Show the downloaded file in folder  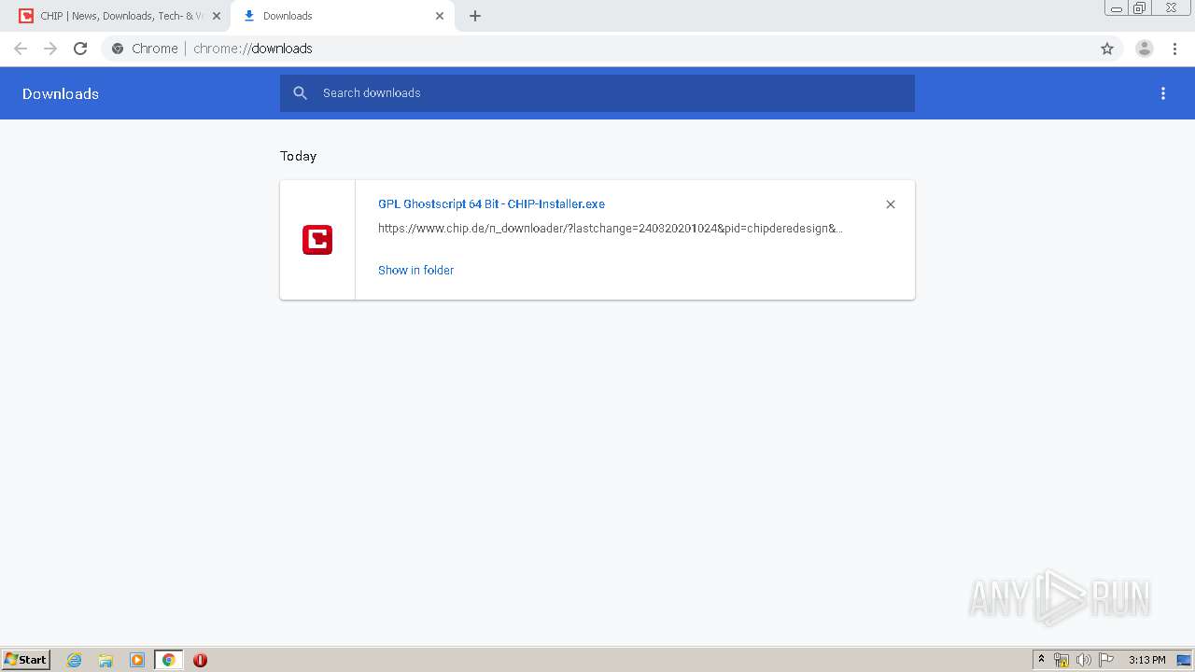pos(415,270)
